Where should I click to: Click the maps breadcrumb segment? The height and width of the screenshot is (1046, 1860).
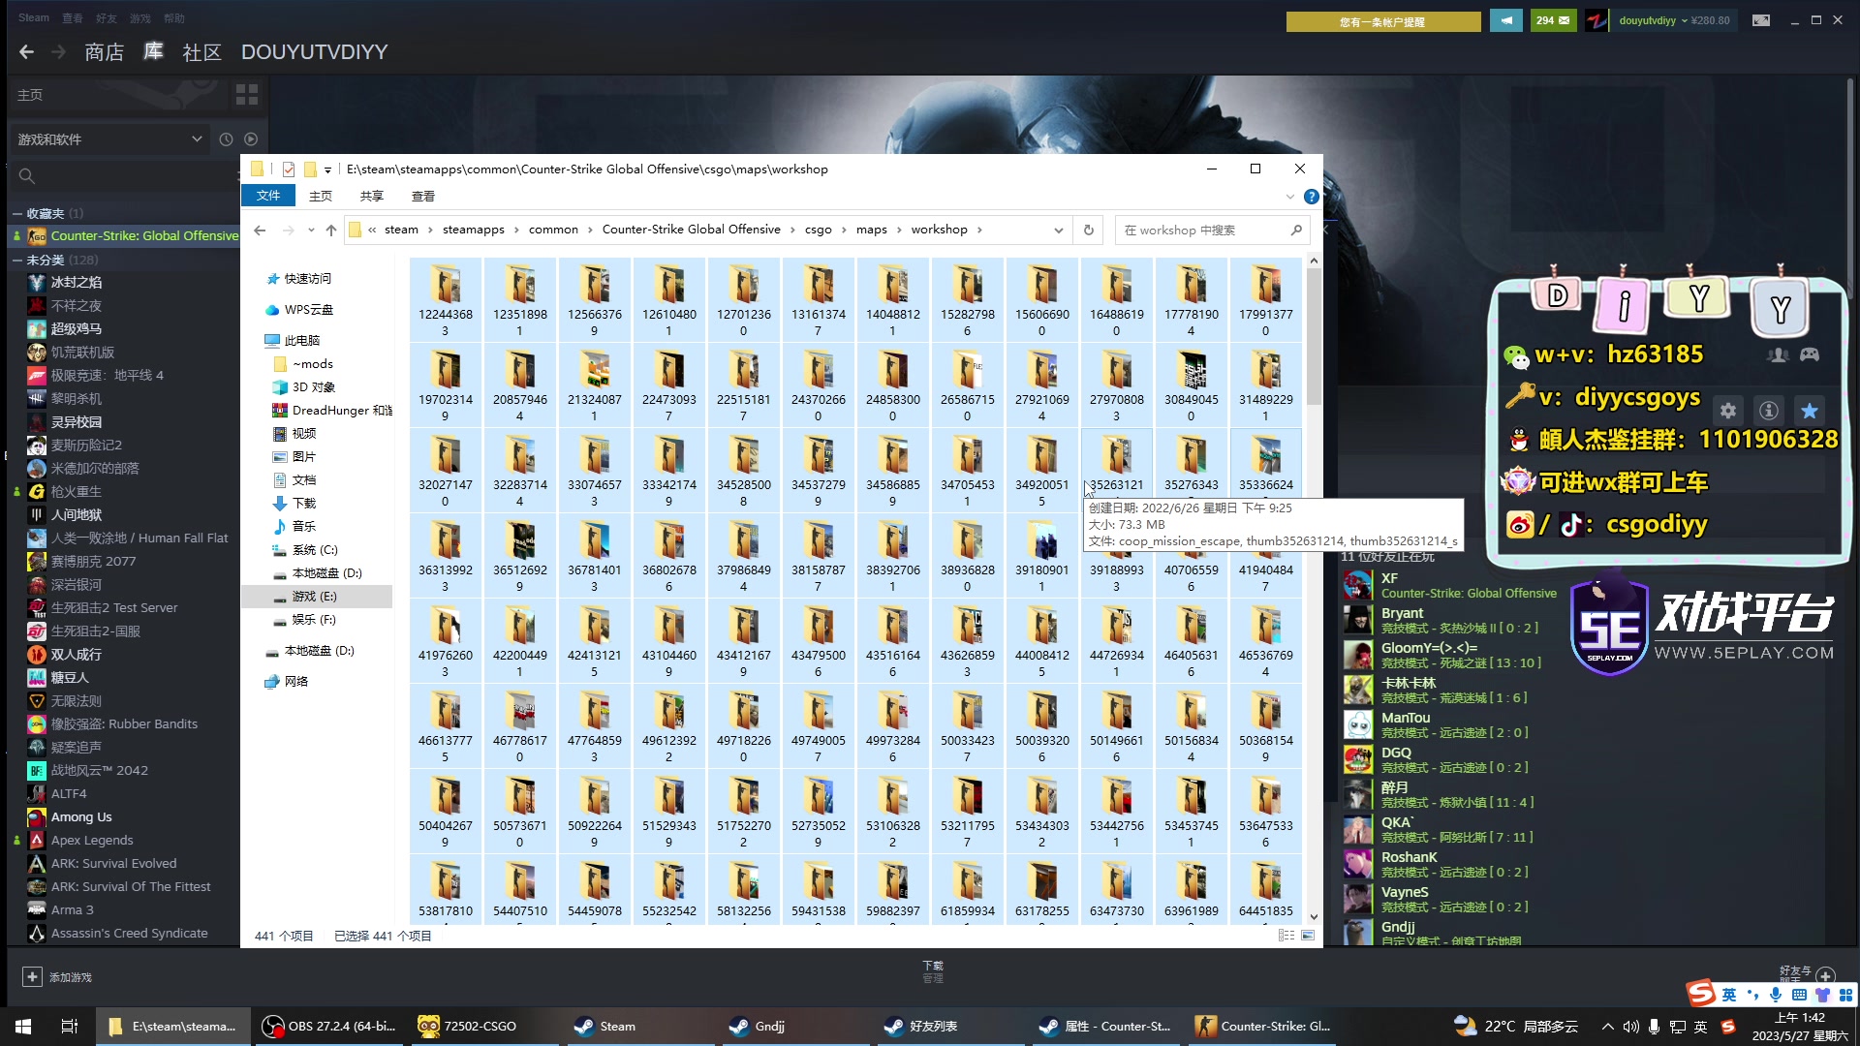[x=872, y=231]
